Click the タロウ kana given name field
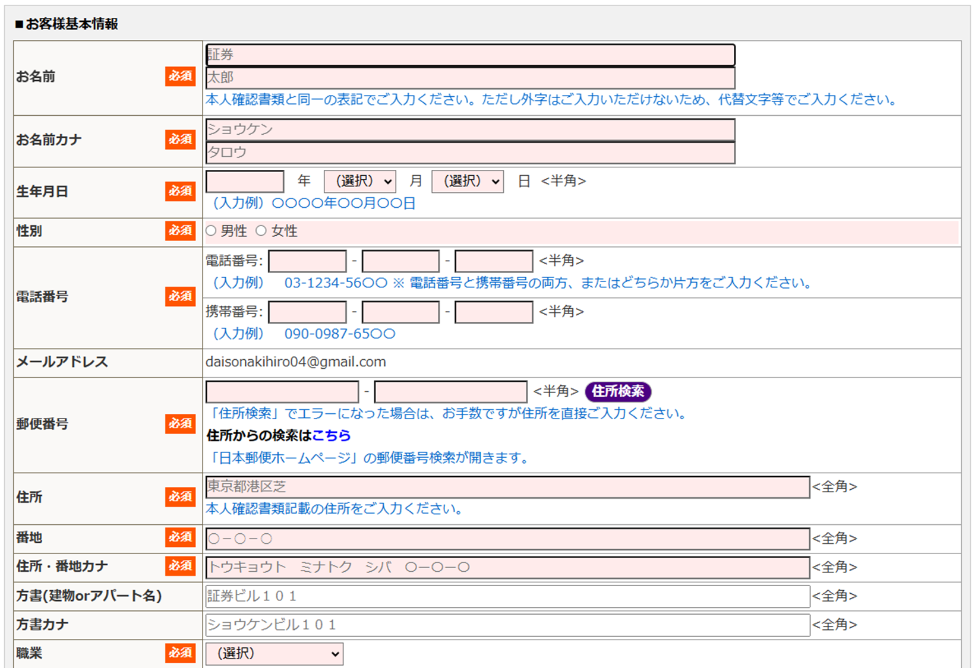Screen dimensions: 975x668 click(x=470, y=153)
